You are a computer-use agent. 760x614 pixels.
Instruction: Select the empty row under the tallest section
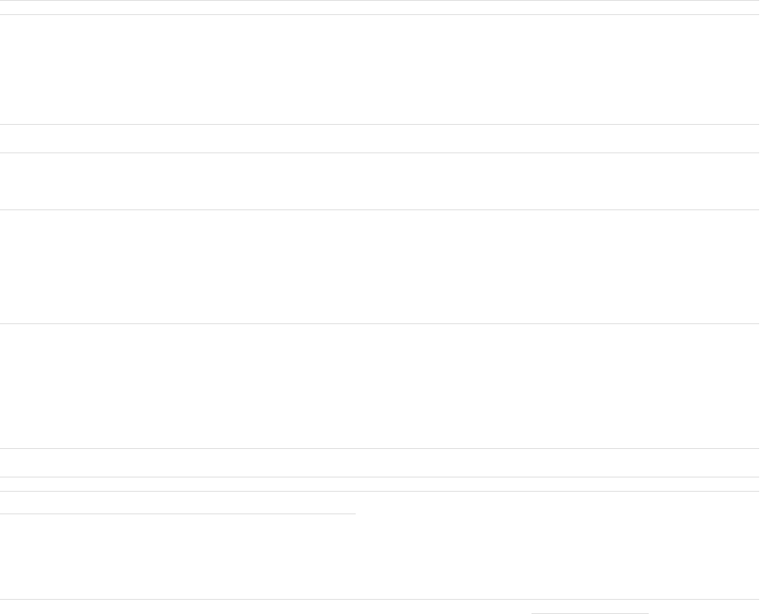tap(379, 462)
